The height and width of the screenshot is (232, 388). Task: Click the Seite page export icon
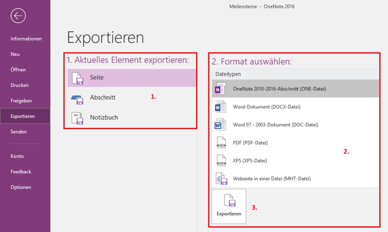coord(77,78)
